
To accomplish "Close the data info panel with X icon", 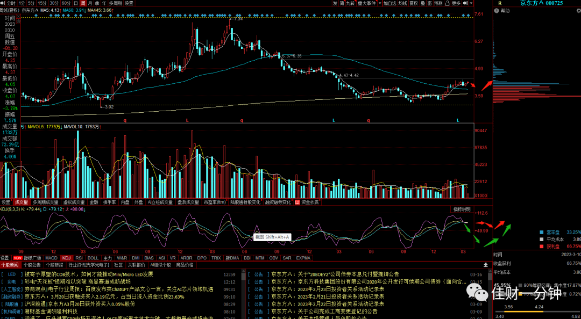I will [x=18, y=16].
